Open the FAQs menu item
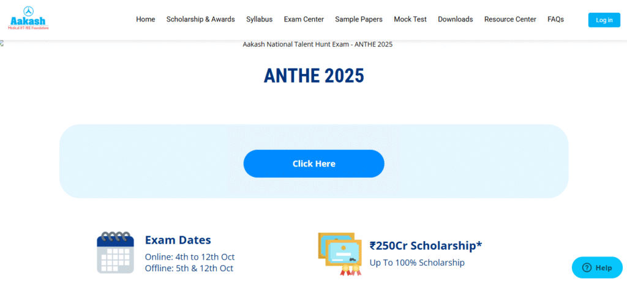 [556, 20]
